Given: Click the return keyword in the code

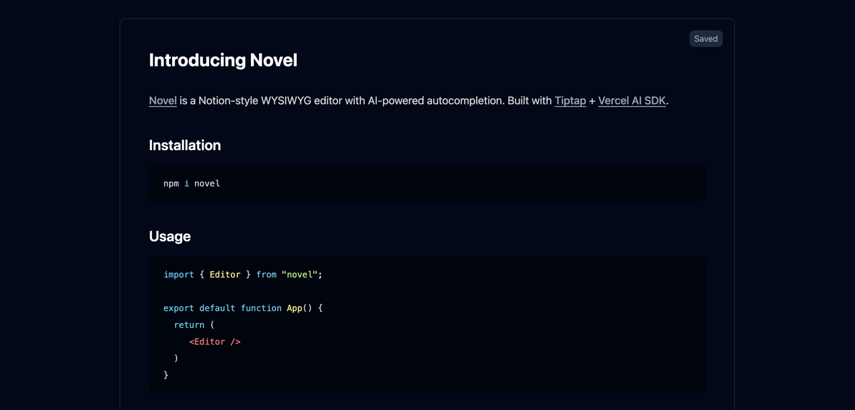Looking at the screenshot, I should pyautogui.click(x=189, y=325).
